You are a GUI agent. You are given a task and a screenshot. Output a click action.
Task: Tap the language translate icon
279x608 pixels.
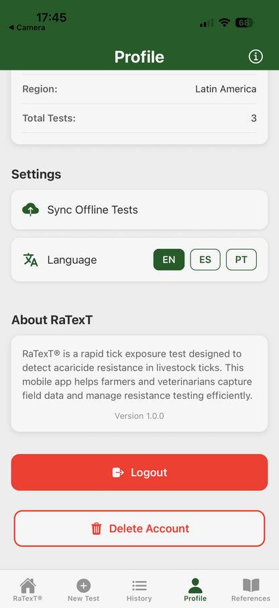(31, 260)
